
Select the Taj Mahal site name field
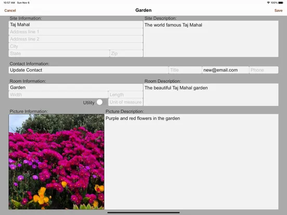[x=76, y=24]
